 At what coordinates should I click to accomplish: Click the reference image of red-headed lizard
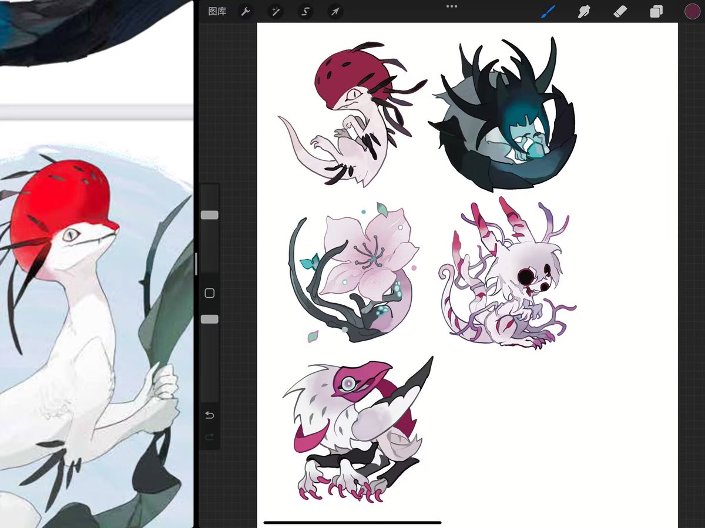(96, 324)
